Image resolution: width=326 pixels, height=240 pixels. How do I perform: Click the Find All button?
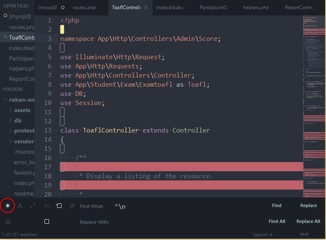[277, 222]
